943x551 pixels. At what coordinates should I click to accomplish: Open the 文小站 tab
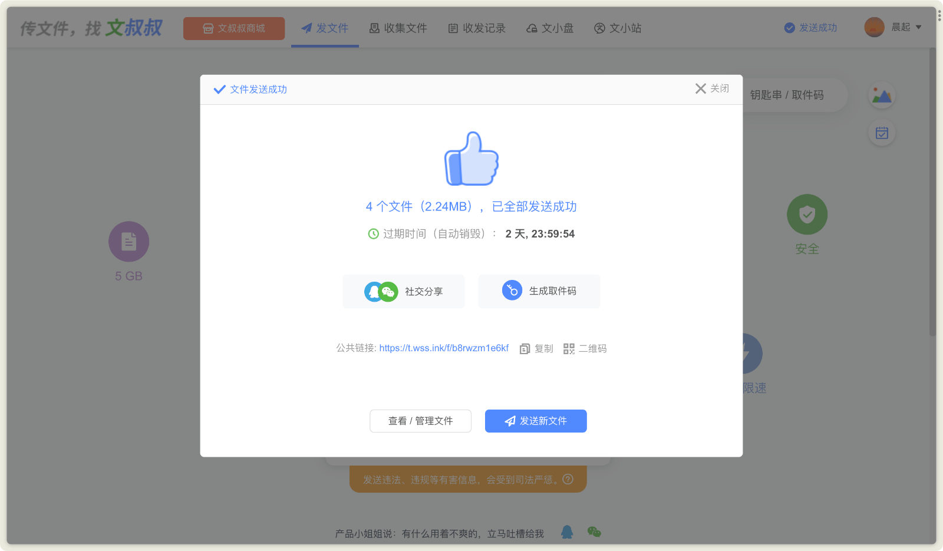618,28
